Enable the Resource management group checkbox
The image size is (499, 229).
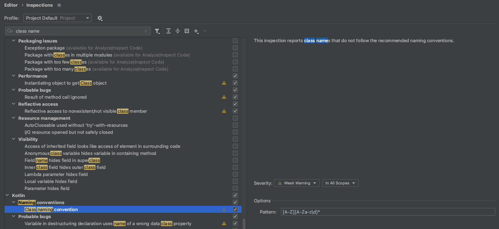click(235, 118)
